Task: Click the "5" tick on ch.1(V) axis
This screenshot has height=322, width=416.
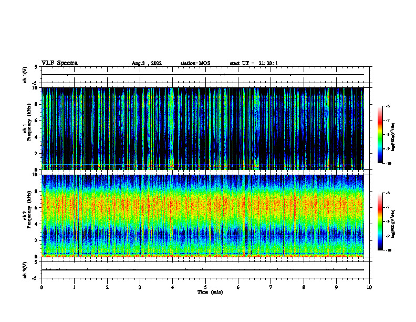Action: [x=37, y=67]
